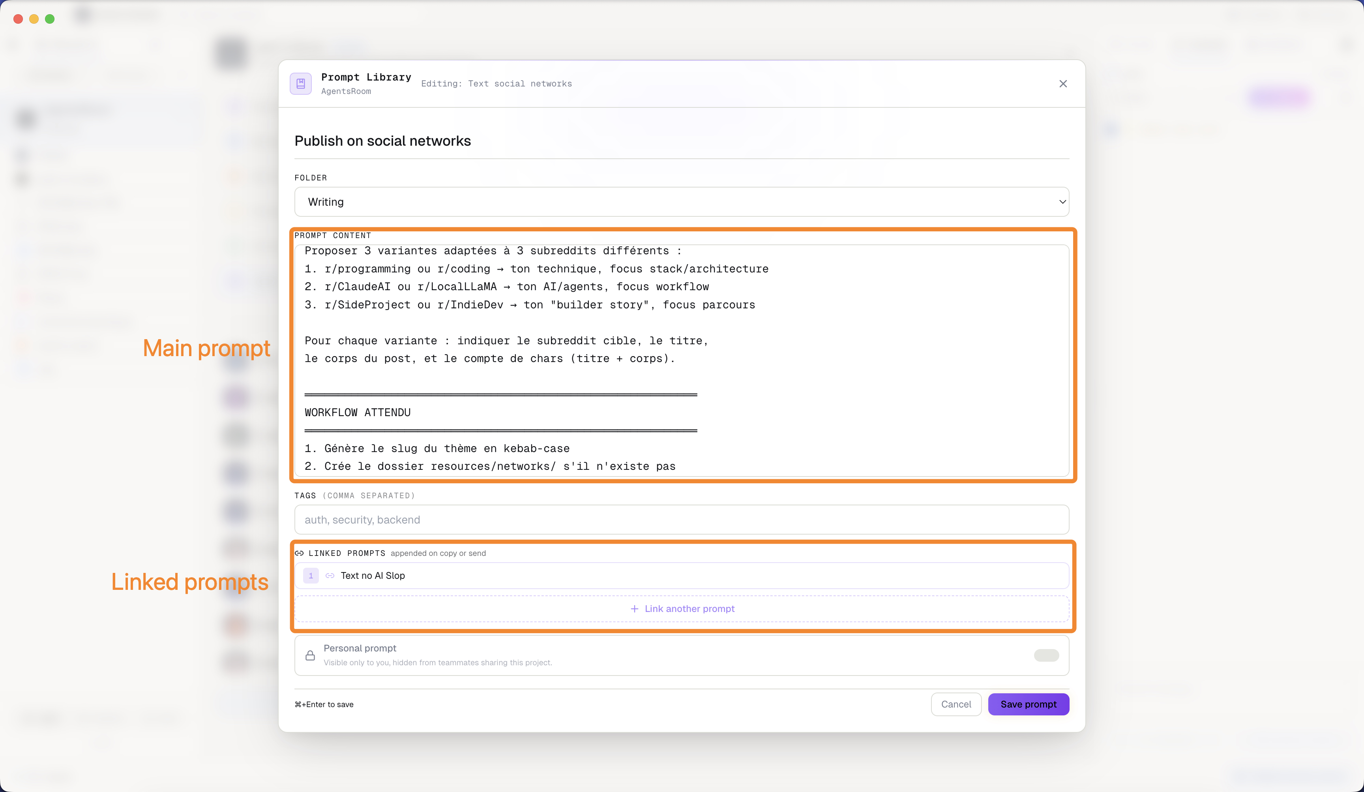Click the plus icon inside Link another prompt
1364x792 pixels.
pyautogui.click(x=635, y=608)
